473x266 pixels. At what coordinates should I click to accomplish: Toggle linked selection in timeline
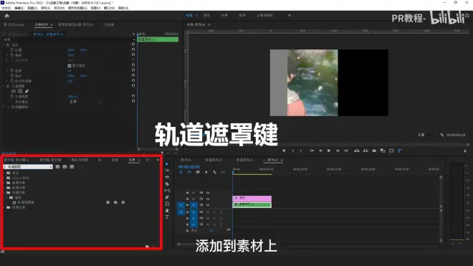[x=198, y=172]
